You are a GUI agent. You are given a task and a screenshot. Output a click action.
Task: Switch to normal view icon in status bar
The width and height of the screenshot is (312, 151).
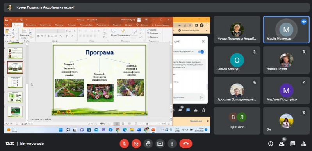tap(117, 124)
